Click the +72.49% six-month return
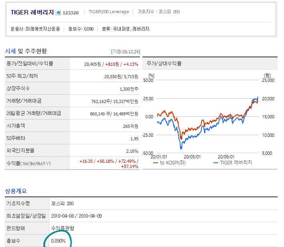The width and height of the screenshot is (284, 247). point(127,161)
